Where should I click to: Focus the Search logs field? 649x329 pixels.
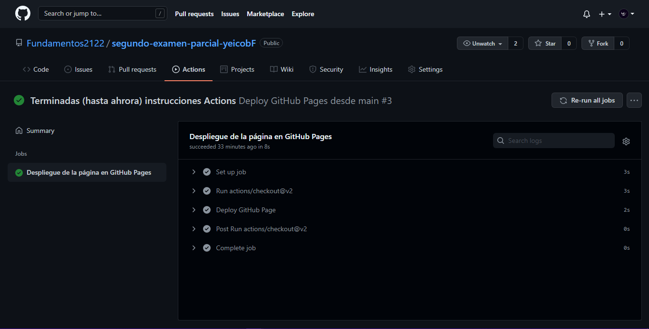[x=554, y=141]
